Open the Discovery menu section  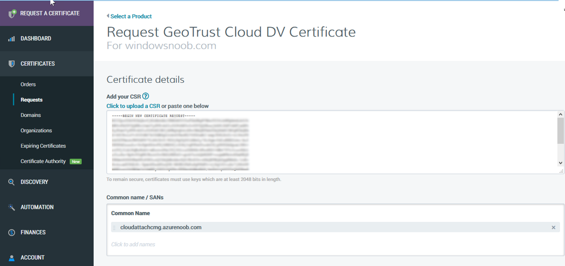(x=47, y=182)
